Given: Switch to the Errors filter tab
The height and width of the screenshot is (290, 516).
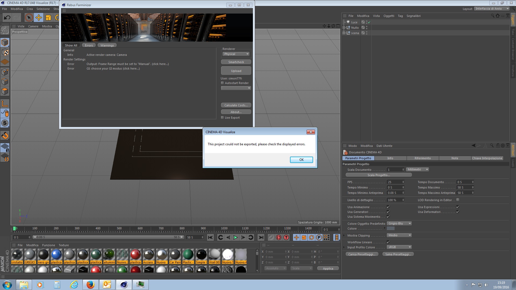Looking at the screenshot, I should click(89, 45).
